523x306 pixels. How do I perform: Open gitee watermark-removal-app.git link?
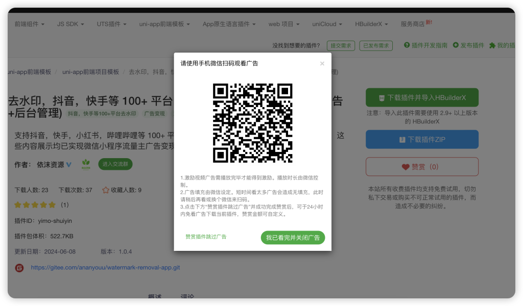(x=105, y=267)
